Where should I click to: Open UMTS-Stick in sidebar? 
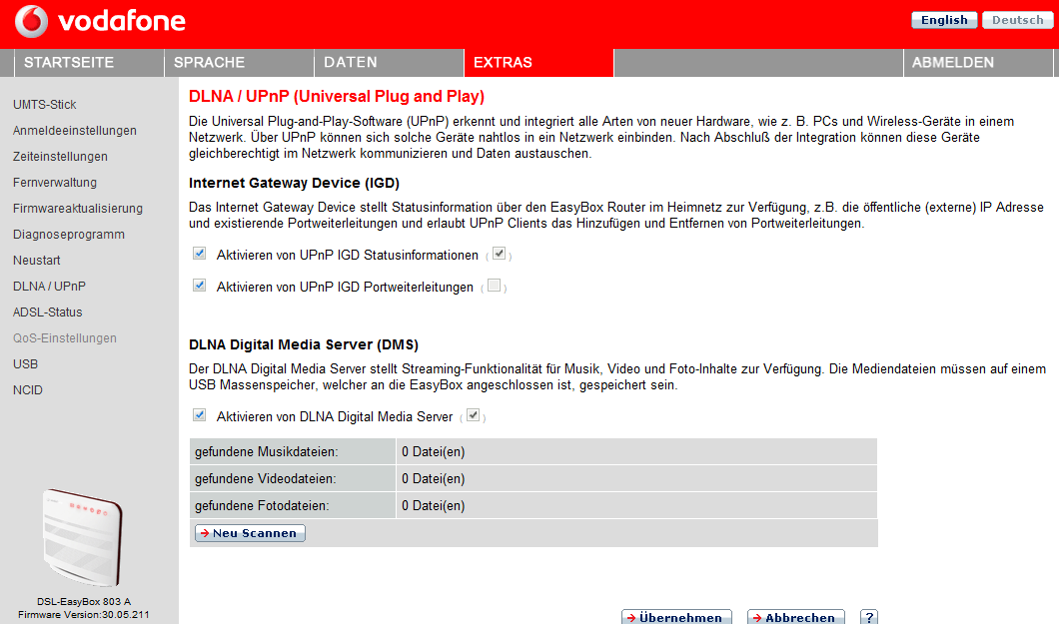(45, 105)
